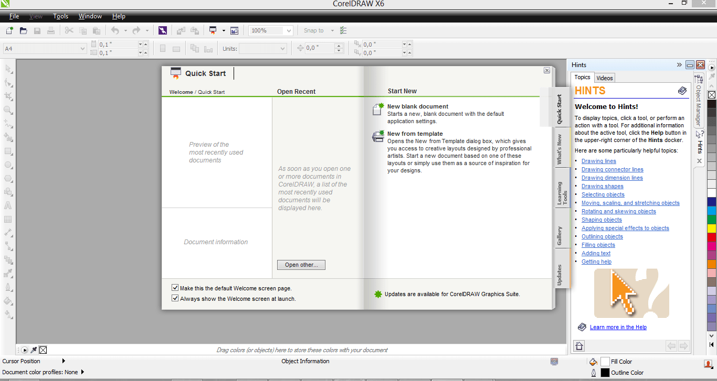Viewport: 717px width, 381px height.
Task: Select the Text tool (A)
Action: click(8, 205)
